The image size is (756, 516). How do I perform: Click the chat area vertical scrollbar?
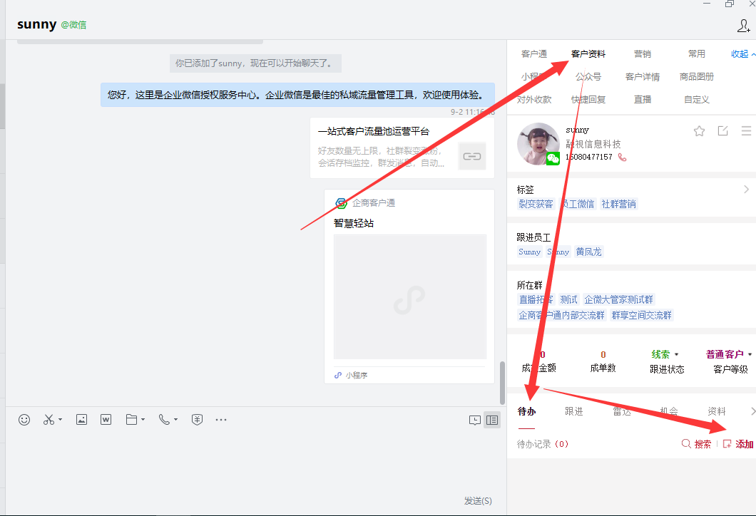click(502, 383)
